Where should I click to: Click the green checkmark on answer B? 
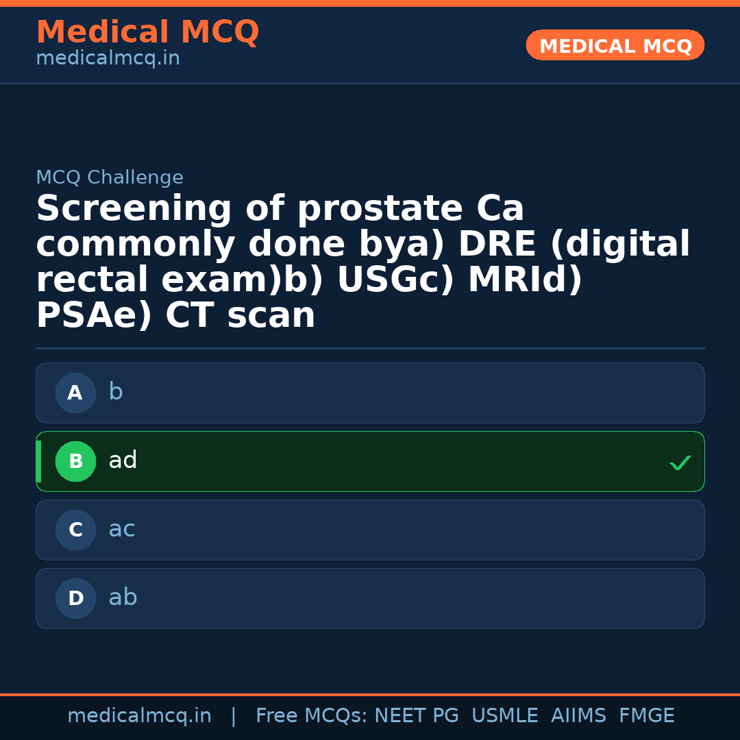[680, 463]
